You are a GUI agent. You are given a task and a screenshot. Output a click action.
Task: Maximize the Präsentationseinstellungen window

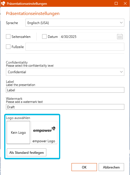pos(116,3)
